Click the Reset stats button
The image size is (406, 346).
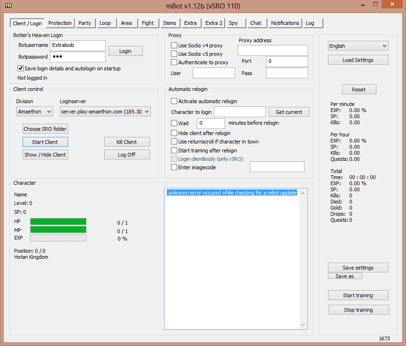[359, 90]
